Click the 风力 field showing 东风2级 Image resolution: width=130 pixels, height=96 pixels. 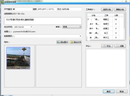click(x=72, y=9)
